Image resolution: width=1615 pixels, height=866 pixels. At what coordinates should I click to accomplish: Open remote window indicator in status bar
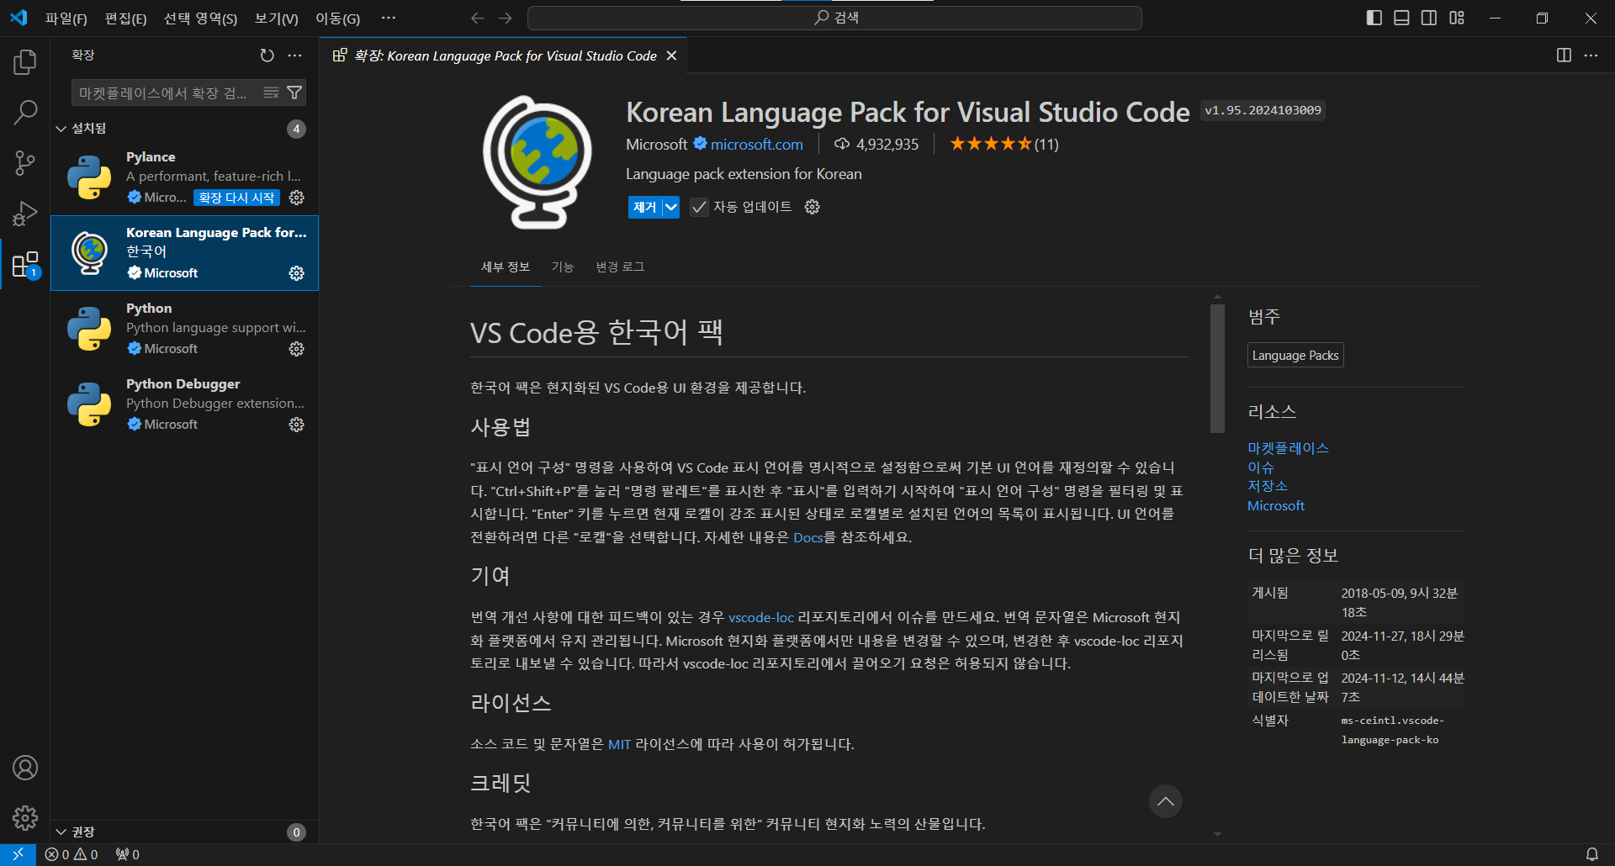[18, 854]
